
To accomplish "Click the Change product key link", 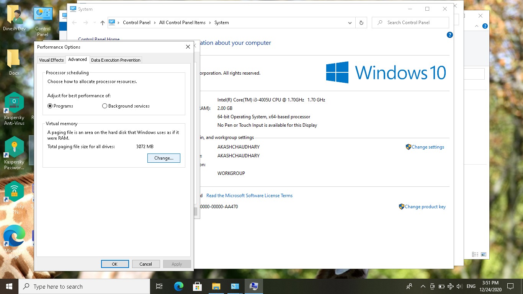I will click(x=425, y=207).
